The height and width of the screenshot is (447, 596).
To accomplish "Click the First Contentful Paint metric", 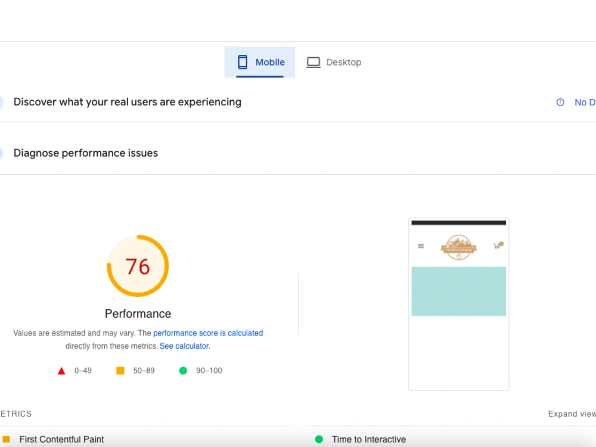I will 61,439.
